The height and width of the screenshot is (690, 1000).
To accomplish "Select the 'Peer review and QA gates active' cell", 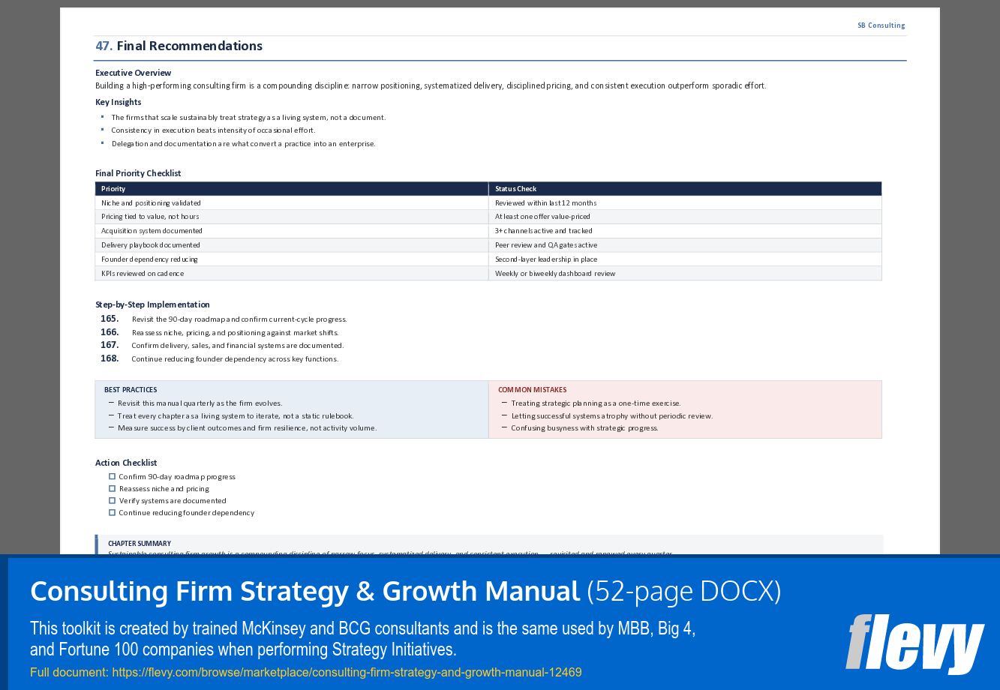I will (685, 245).
